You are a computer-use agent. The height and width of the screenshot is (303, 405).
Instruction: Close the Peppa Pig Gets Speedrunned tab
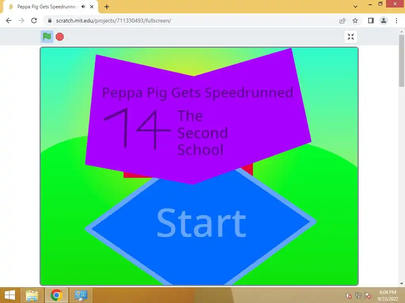pos(92,7)
